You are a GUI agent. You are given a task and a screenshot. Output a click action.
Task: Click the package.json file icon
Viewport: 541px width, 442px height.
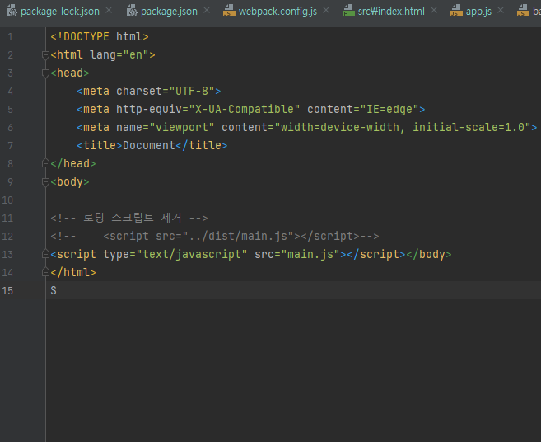132,11
